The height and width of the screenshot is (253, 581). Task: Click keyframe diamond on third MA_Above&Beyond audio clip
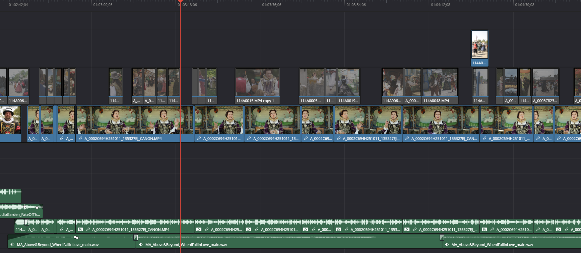[x=447, y=245]
